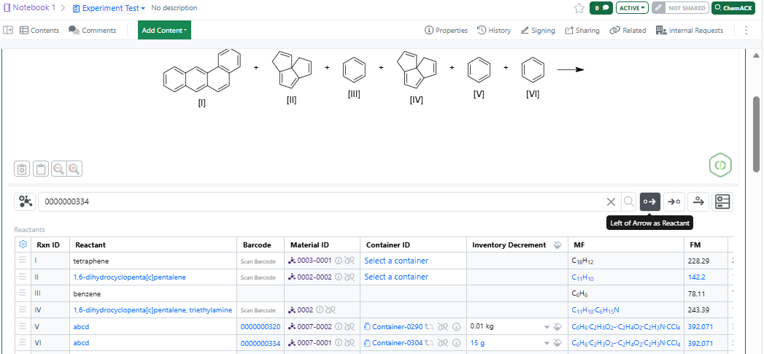Click the add record form icon
This screenshot has width=764, height=354.
(722, 201)
